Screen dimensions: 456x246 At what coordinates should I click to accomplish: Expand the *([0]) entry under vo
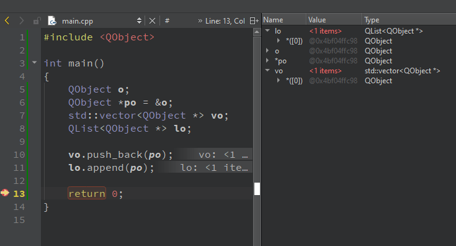click(x=279, y=80)
